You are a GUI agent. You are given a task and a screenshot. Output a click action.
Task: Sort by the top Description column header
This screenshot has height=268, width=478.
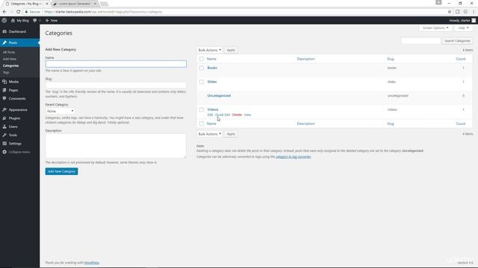coord(305,59)
